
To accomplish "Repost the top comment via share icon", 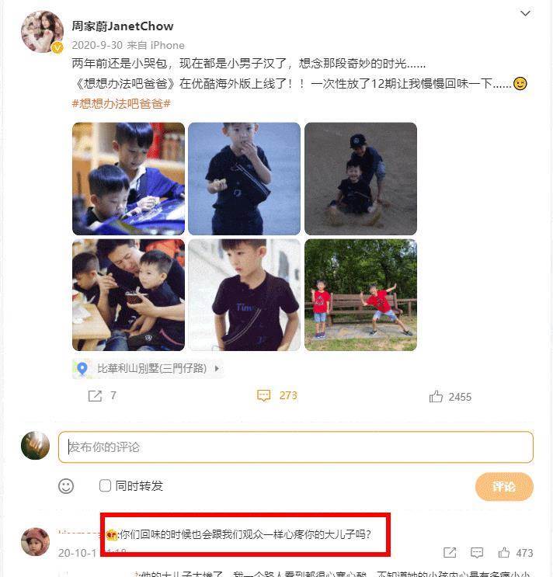I will click(450, 552).
